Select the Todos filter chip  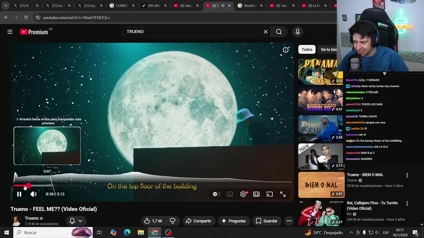pos(307,50)
